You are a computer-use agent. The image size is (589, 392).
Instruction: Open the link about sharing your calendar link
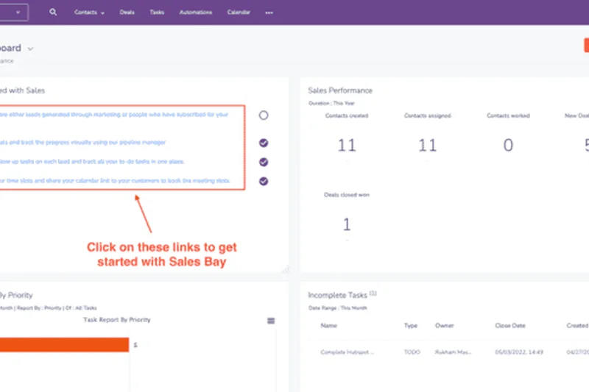[115, 181]
